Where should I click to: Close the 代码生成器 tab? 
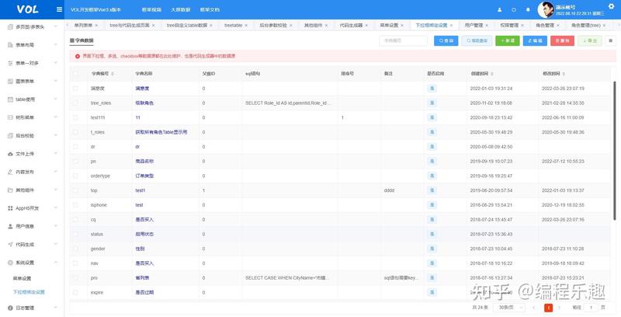pos(366,26)
